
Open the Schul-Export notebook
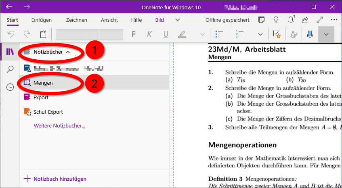(x=94, y=112)
